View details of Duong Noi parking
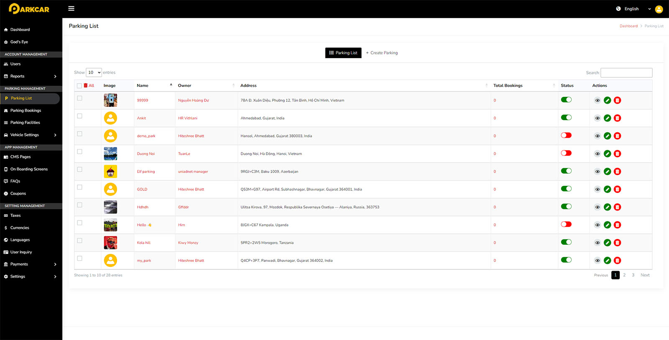This screenshot has width=669, height=340. point(598,154)
